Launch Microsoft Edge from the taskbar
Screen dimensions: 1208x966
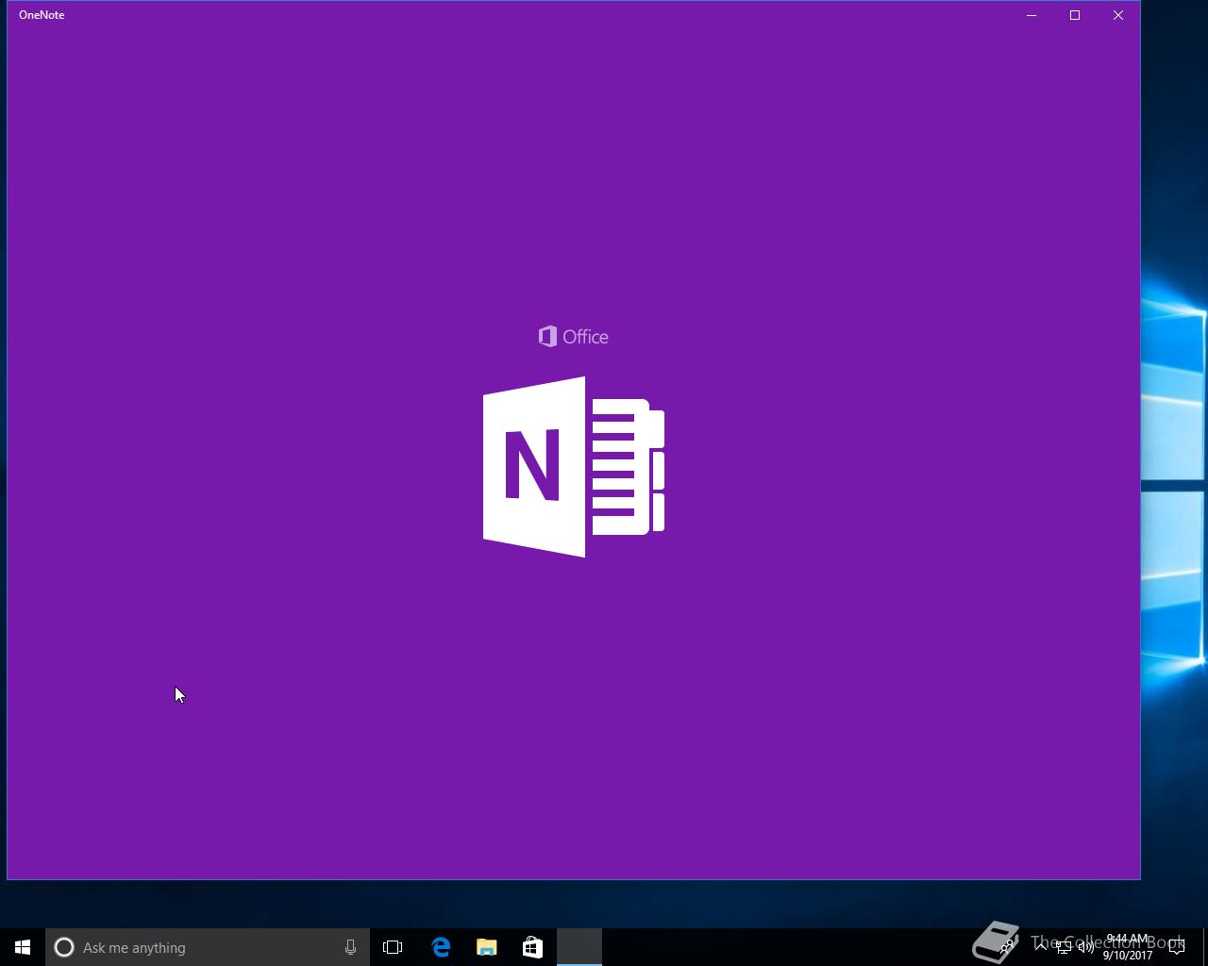coord(441,947)
